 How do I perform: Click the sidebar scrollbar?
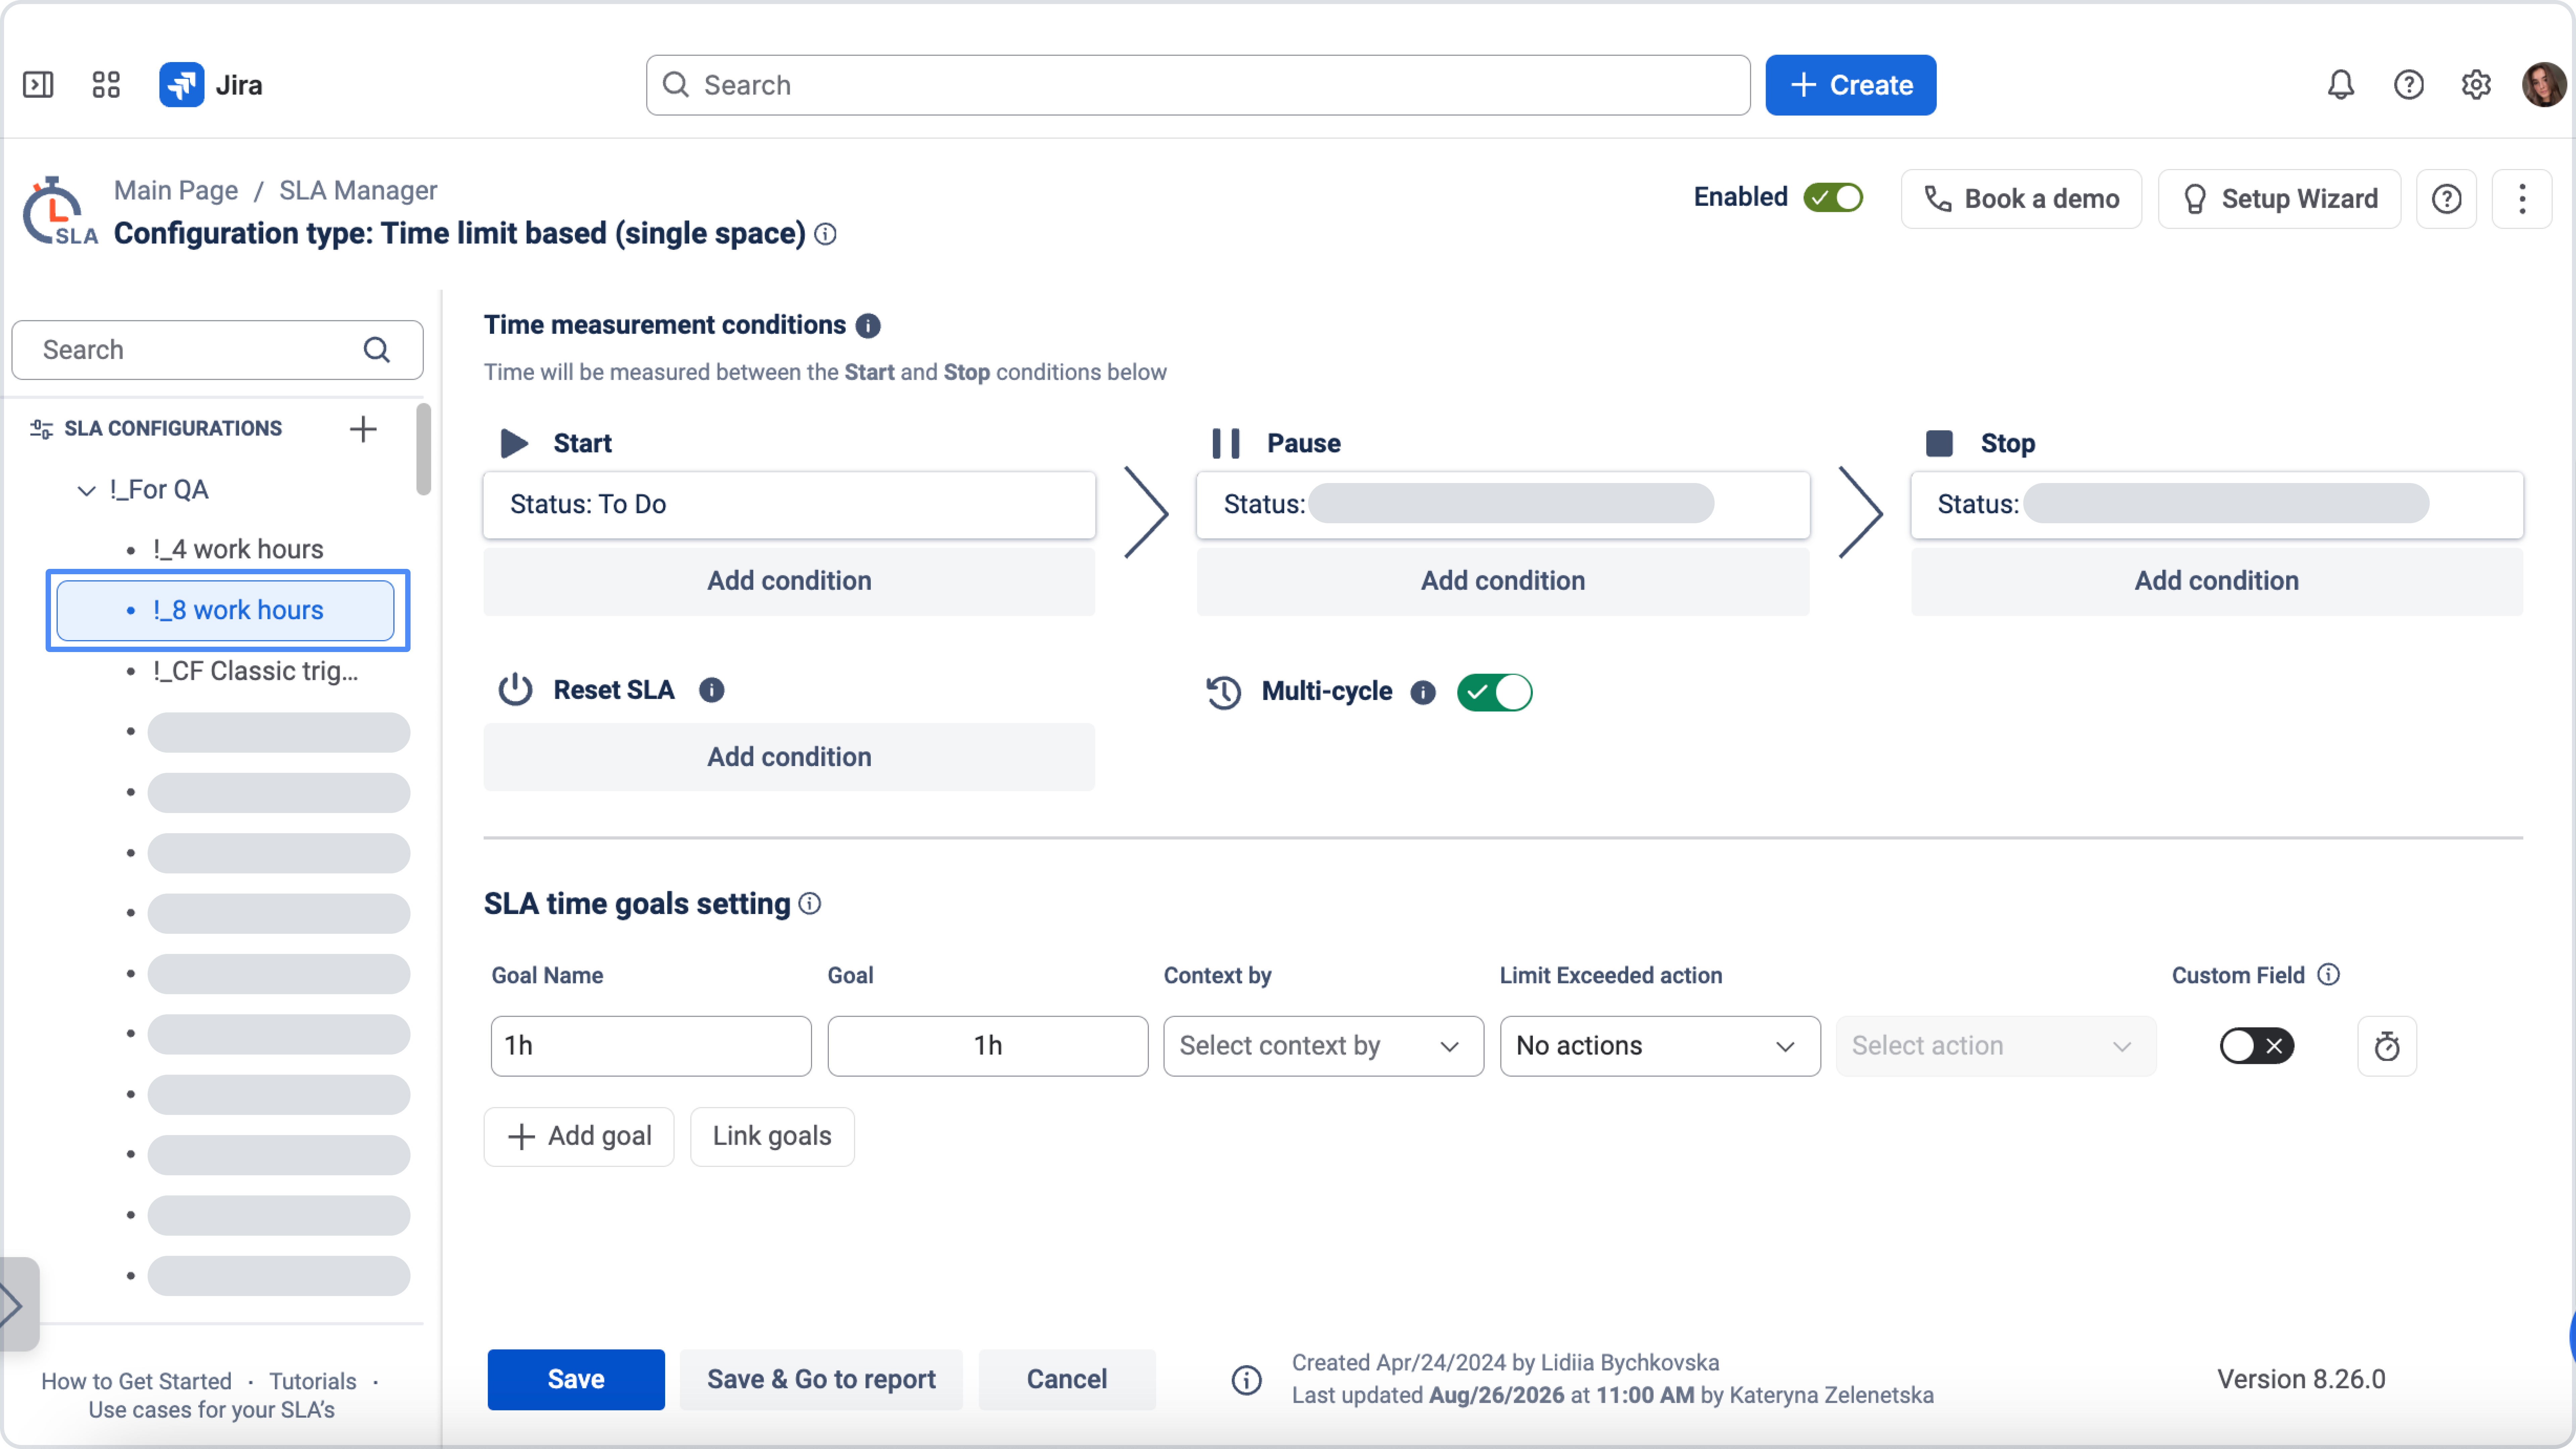click(424, 449)
